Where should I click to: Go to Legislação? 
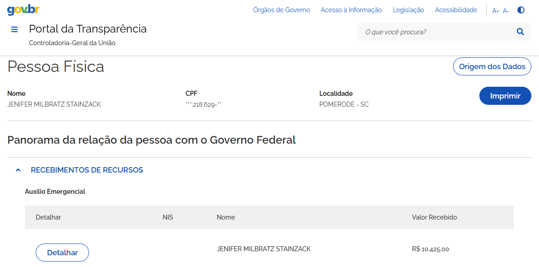tap(408, 10)
